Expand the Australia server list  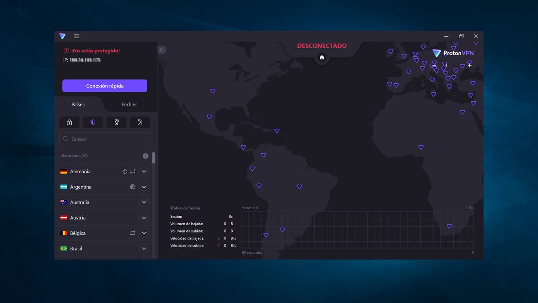[x=144, y=202]
